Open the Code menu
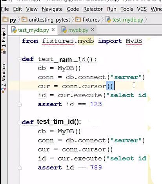162x184 pixels. pos(73,9)
